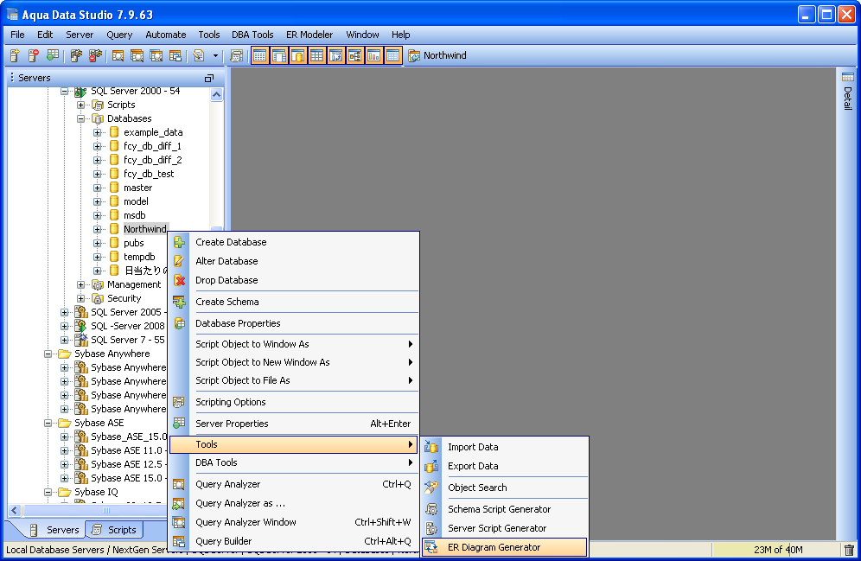861x561 pixels.
Task: Open the Detail side panel tab
Action: click(x=848, y=99)
